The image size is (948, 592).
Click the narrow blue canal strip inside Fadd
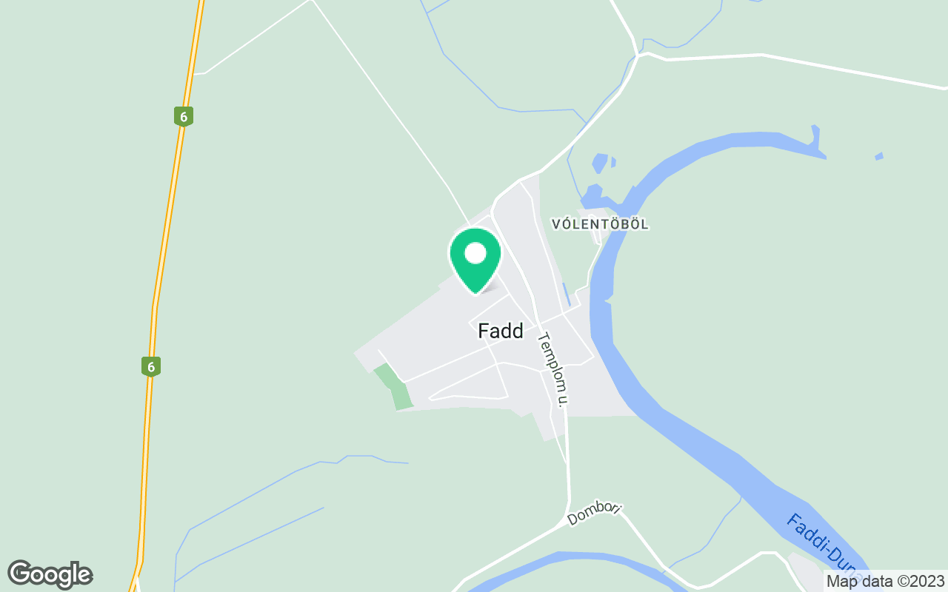(x=567, y=295)
